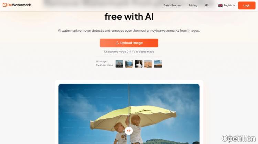258x144 pixels.
Task: Click the DeWatermark logo icon
Action: coord(4,5)
